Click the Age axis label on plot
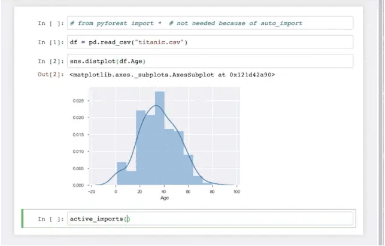The height and width of the screenshot is (246, 385). click(x=165, y=198)
